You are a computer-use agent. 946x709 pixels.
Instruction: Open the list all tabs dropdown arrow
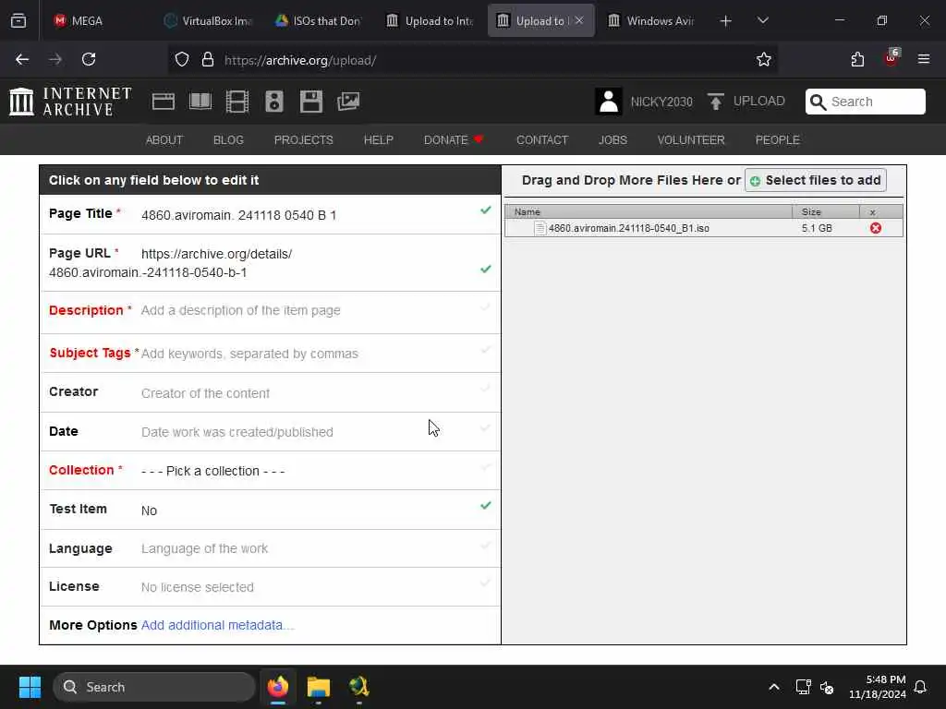point(762,21)
